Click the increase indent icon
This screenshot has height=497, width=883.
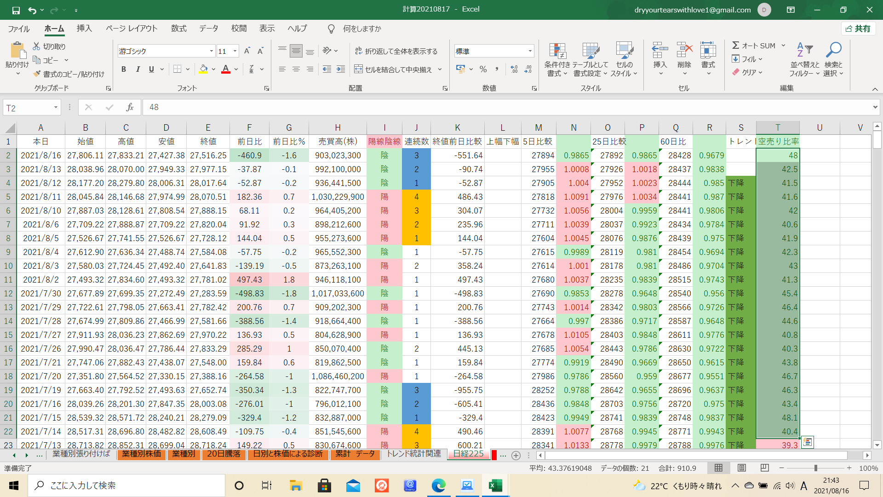click(341, 69)
